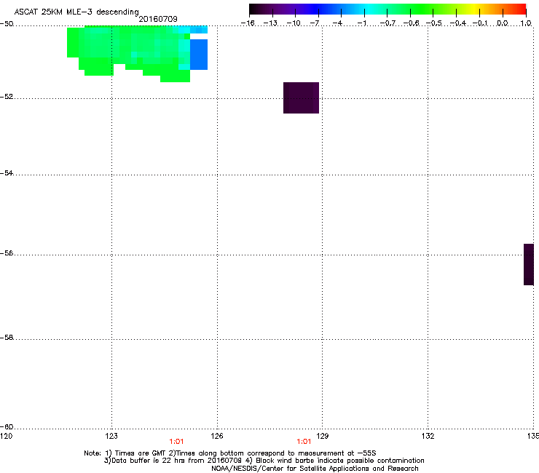Image resolution: width=539 pixels, height=473 pixels.
Task: Click the '-4' label on the color scale
Action: pyautogui.click(x=337, y=23)
